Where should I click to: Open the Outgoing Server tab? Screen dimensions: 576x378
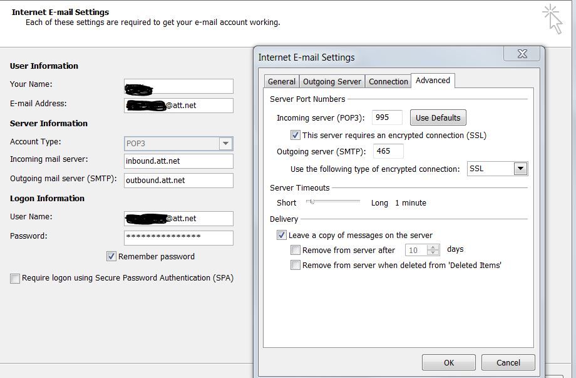tap(332, 82)
